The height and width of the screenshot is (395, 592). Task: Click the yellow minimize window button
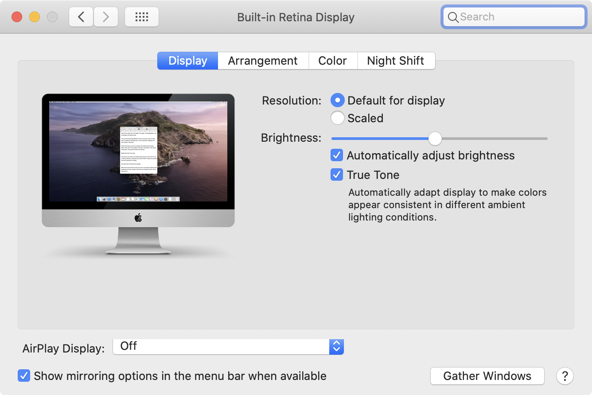tap(35, 17)
